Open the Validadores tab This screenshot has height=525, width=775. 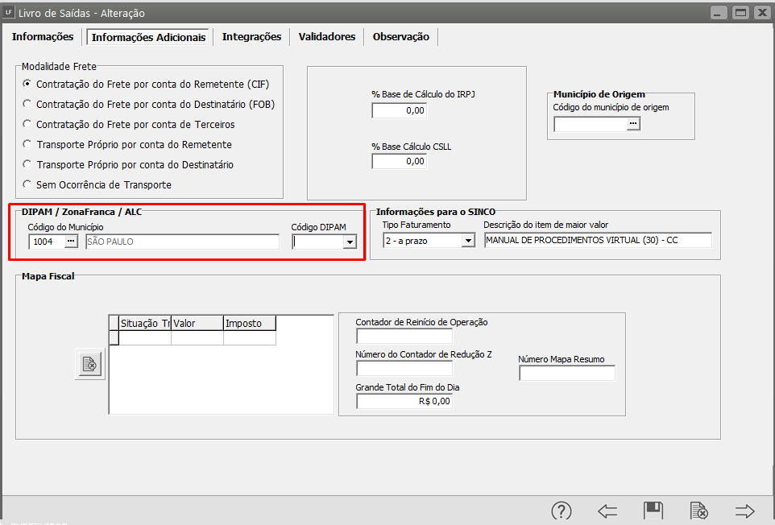[x=326, y=37]
